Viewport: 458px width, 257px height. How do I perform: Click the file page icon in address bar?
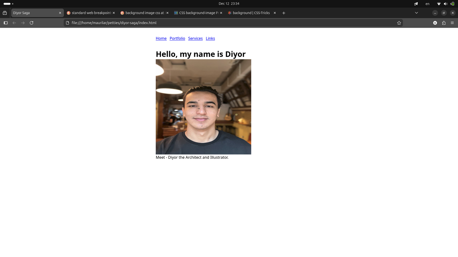pyautogui.click(x=68, y=23)
